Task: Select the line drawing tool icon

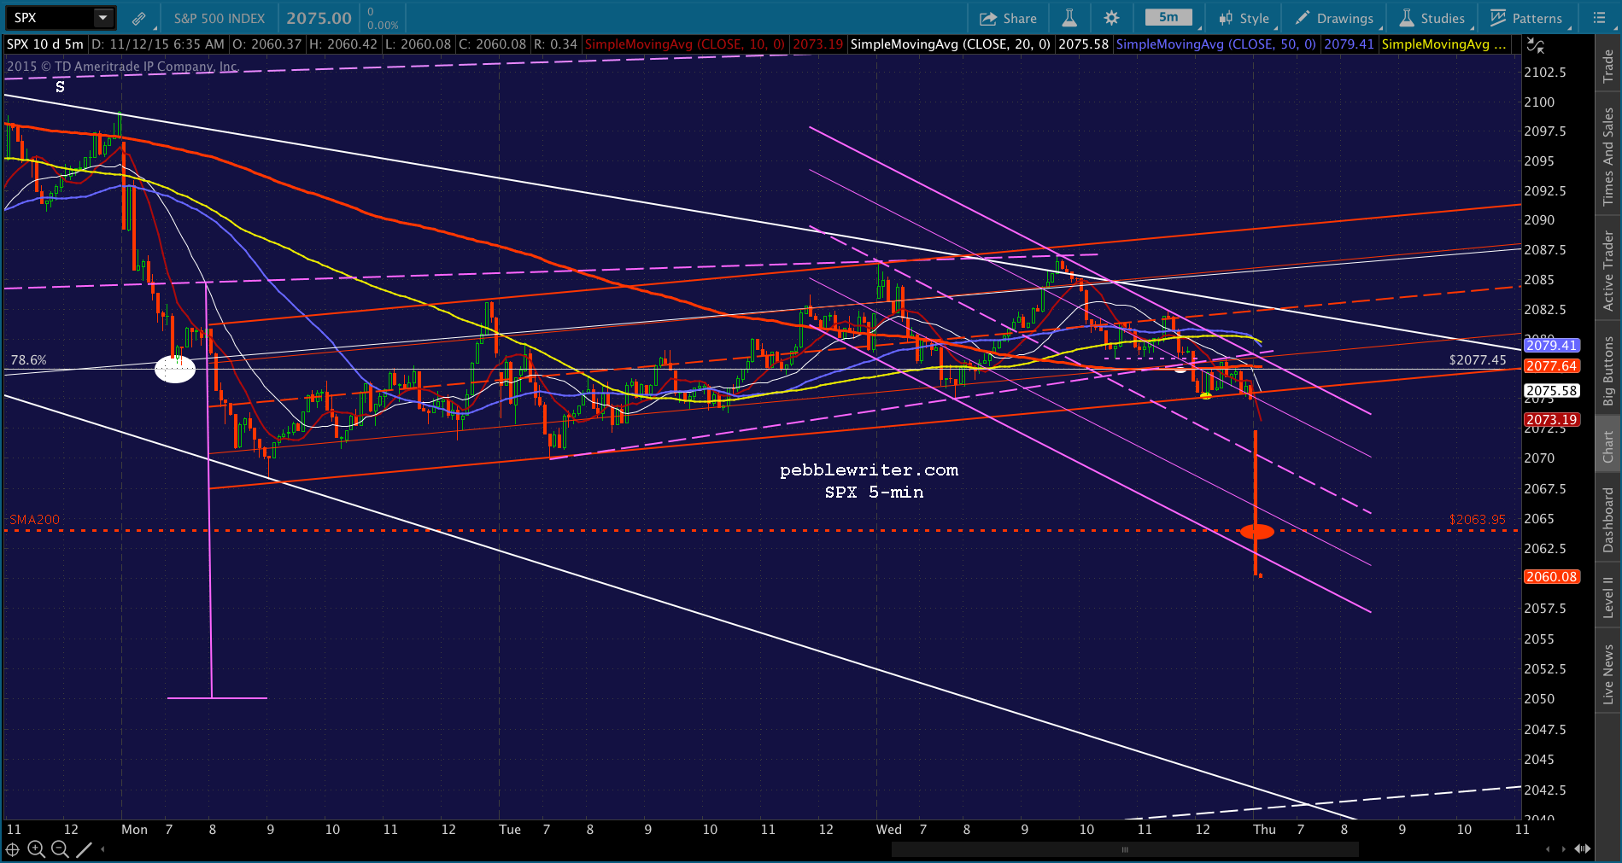Action: point(84,849)
